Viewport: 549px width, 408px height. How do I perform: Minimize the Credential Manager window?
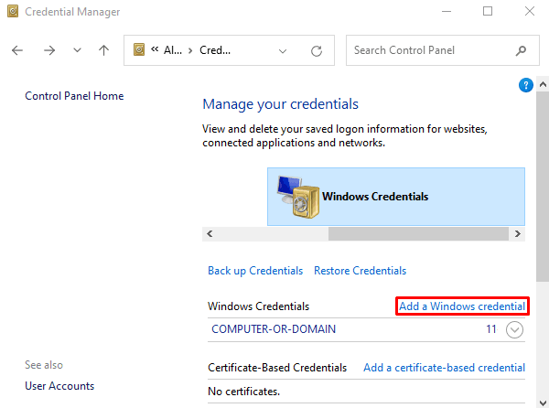click(447, 12)
